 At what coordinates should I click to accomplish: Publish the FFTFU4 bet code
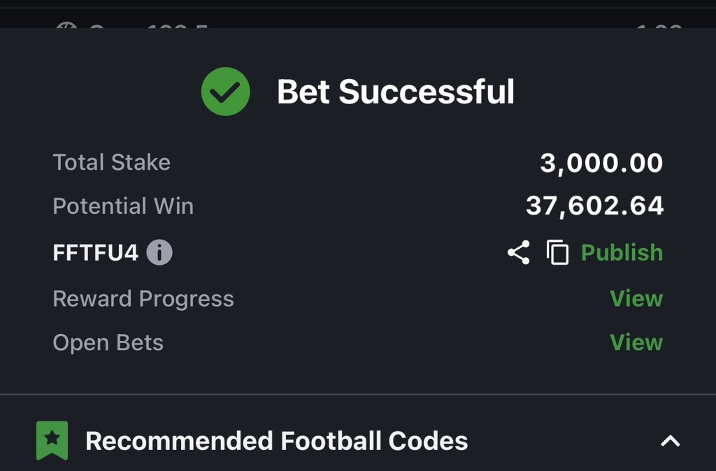(x=622, y=252)
